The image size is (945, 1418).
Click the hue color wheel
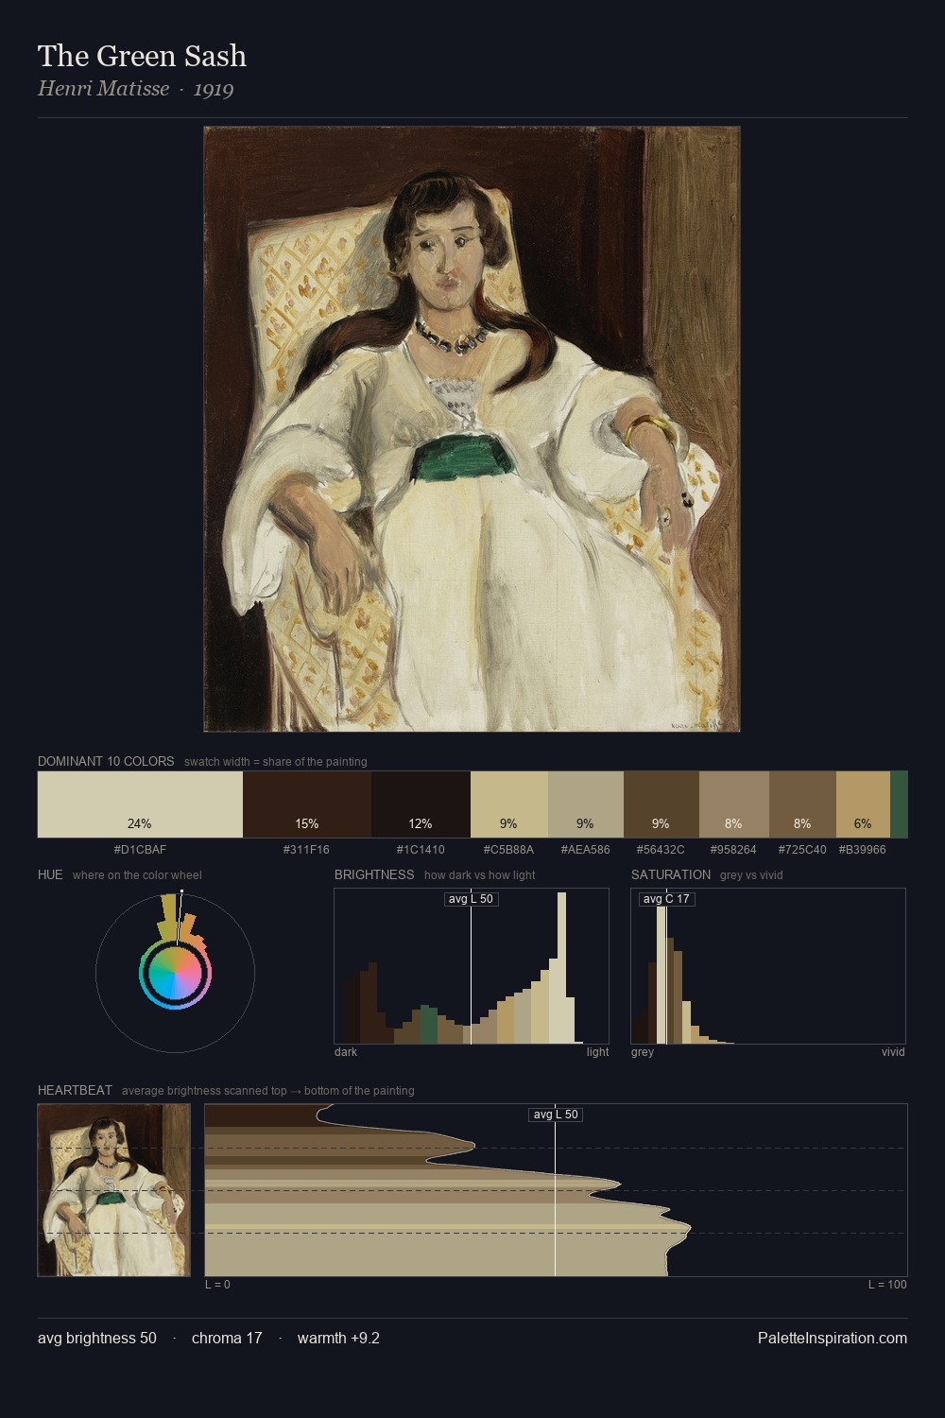pyautogui.click(x=175, y=973)
